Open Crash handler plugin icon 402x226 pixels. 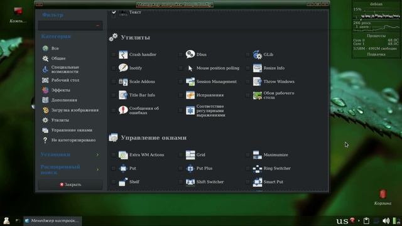pyautogui.click(x=123, y=55)
